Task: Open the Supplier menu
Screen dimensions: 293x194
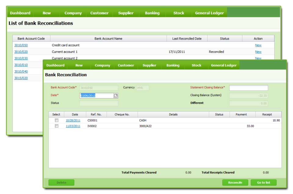Action: pos(149,65)
